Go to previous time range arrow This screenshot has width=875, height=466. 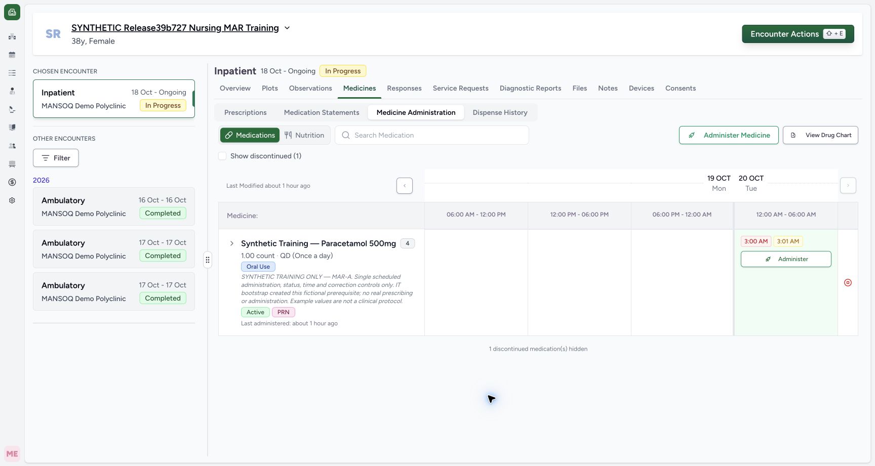(x=405, y=186)
